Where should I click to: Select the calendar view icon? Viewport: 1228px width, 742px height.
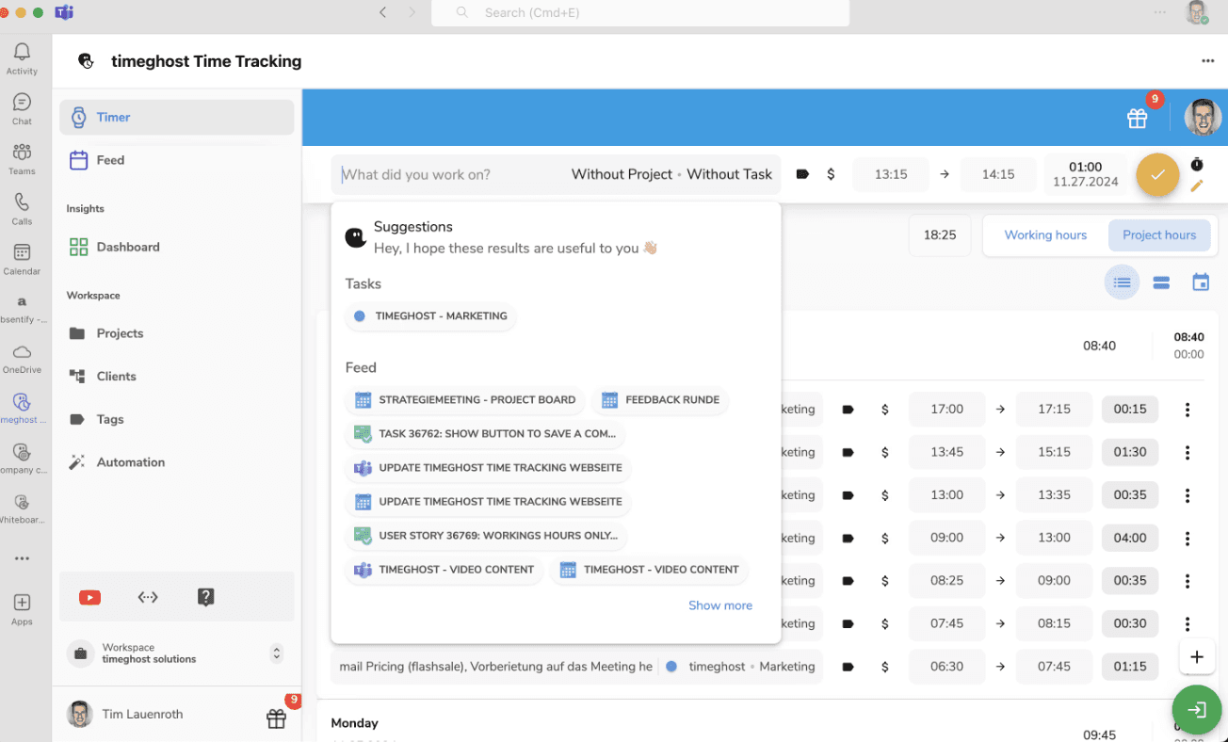click(1201, 282)
